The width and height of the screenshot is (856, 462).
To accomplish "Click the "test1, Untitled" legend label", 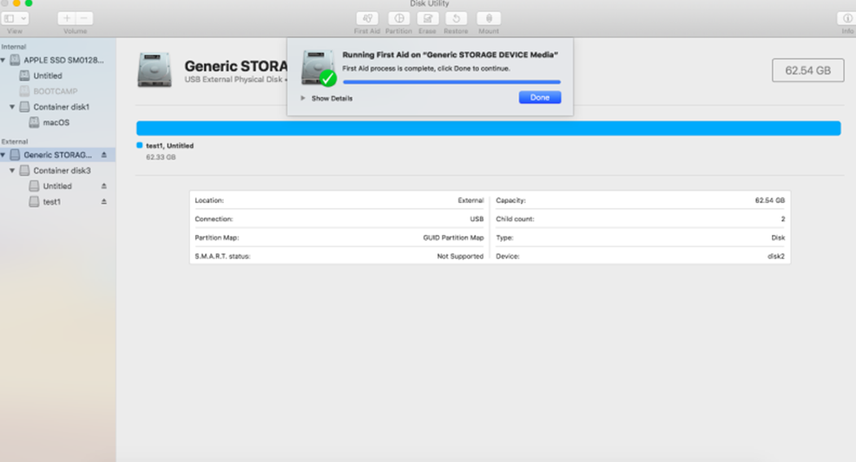I will (170, 146).
